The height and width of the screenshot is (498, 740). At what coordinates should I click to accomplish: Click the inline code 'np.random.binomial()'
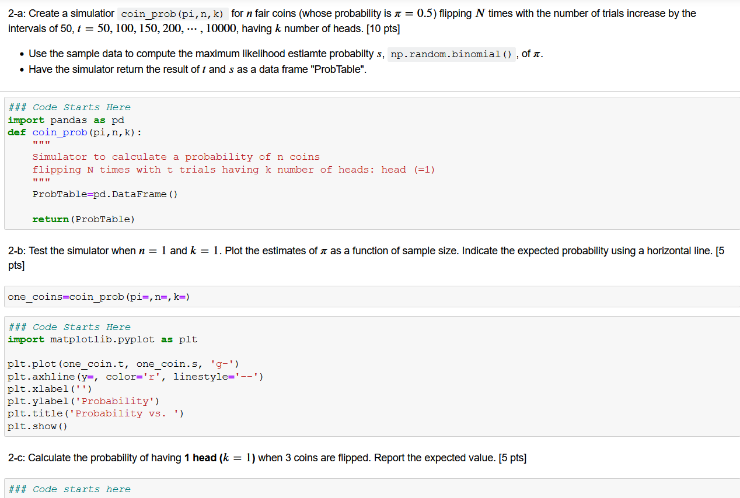pos(453,54)
